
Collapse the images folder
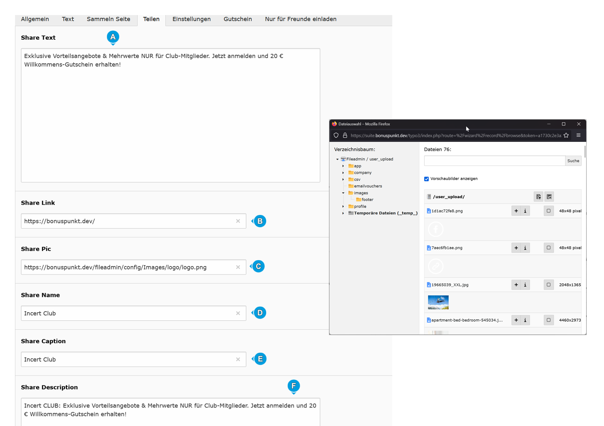pyautogui.click(x=343, y=193)
